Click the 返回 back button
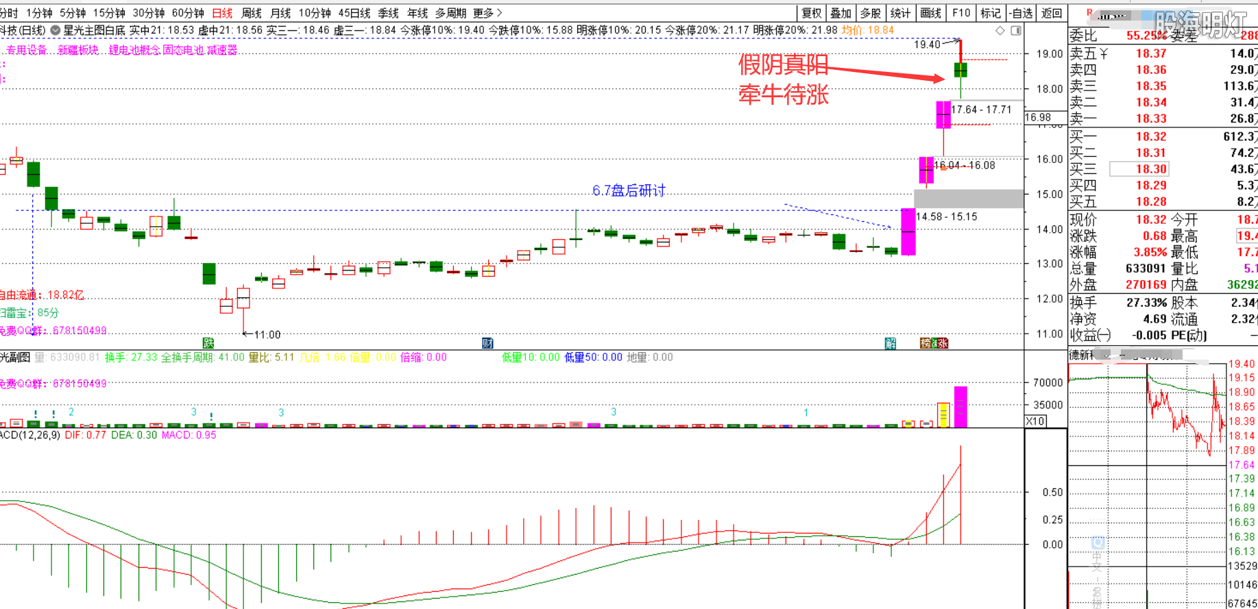 pos(1052,13)
